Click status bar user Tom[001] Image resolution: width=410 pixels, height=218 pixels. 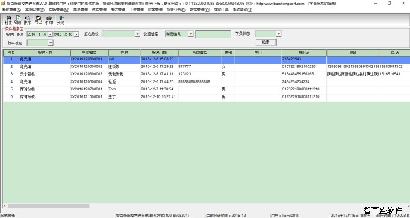tap(285, 216)
